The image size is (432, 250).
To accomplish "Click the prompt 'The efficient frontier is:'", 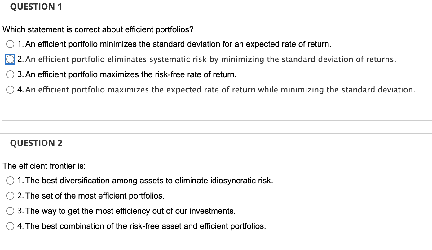I will 43,166.
